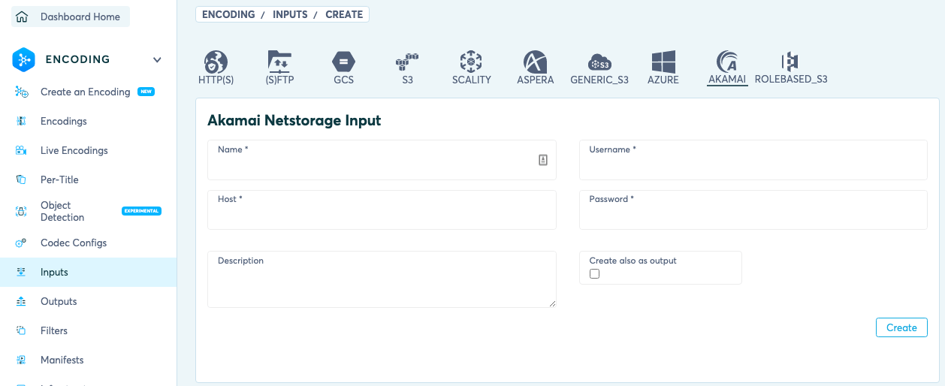Select the GCS input type icon
Image resolution: width=945 pixels, height=386 pixels.
tap(343, 62)
